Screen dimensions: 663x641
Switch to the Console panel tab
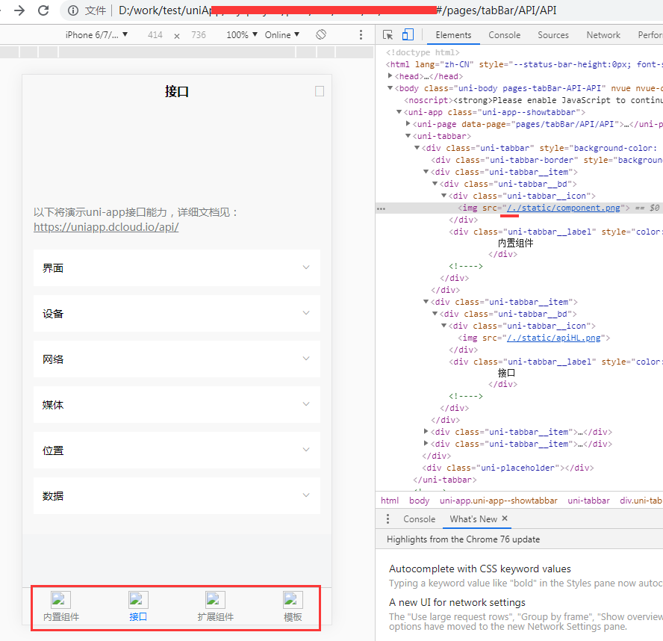(x=504, y=34)
